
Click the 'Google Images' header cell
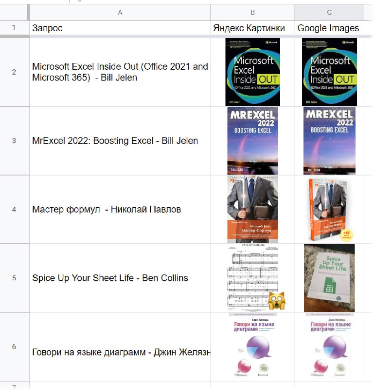[329, 28]
